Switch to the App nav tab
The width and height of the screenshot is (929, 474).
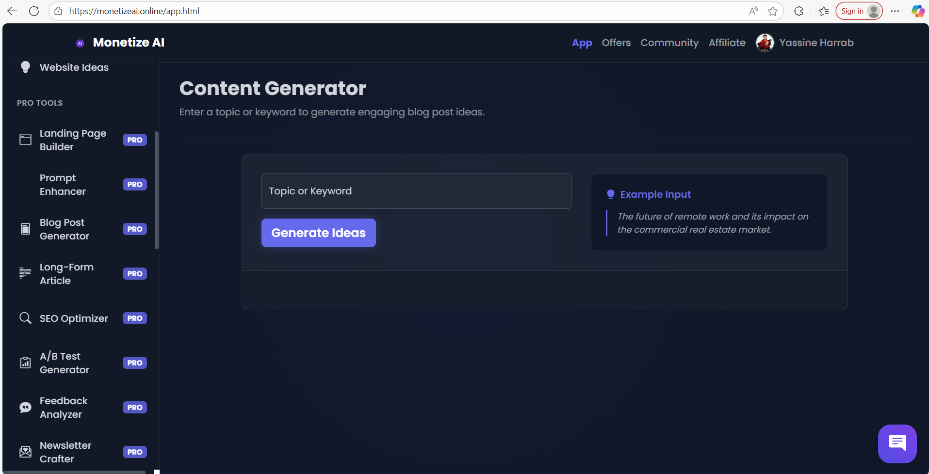pos(582,43)
